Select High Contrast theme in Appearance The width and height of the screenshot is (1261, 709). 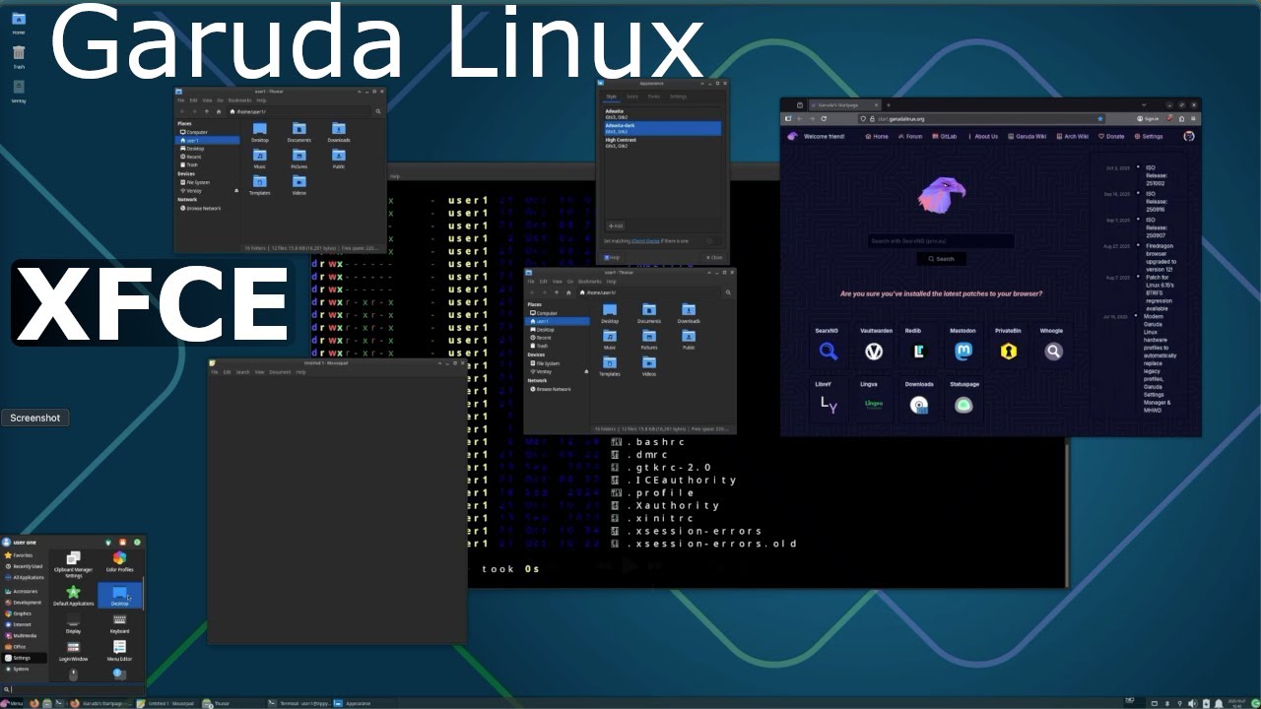[x=662, y=142]
